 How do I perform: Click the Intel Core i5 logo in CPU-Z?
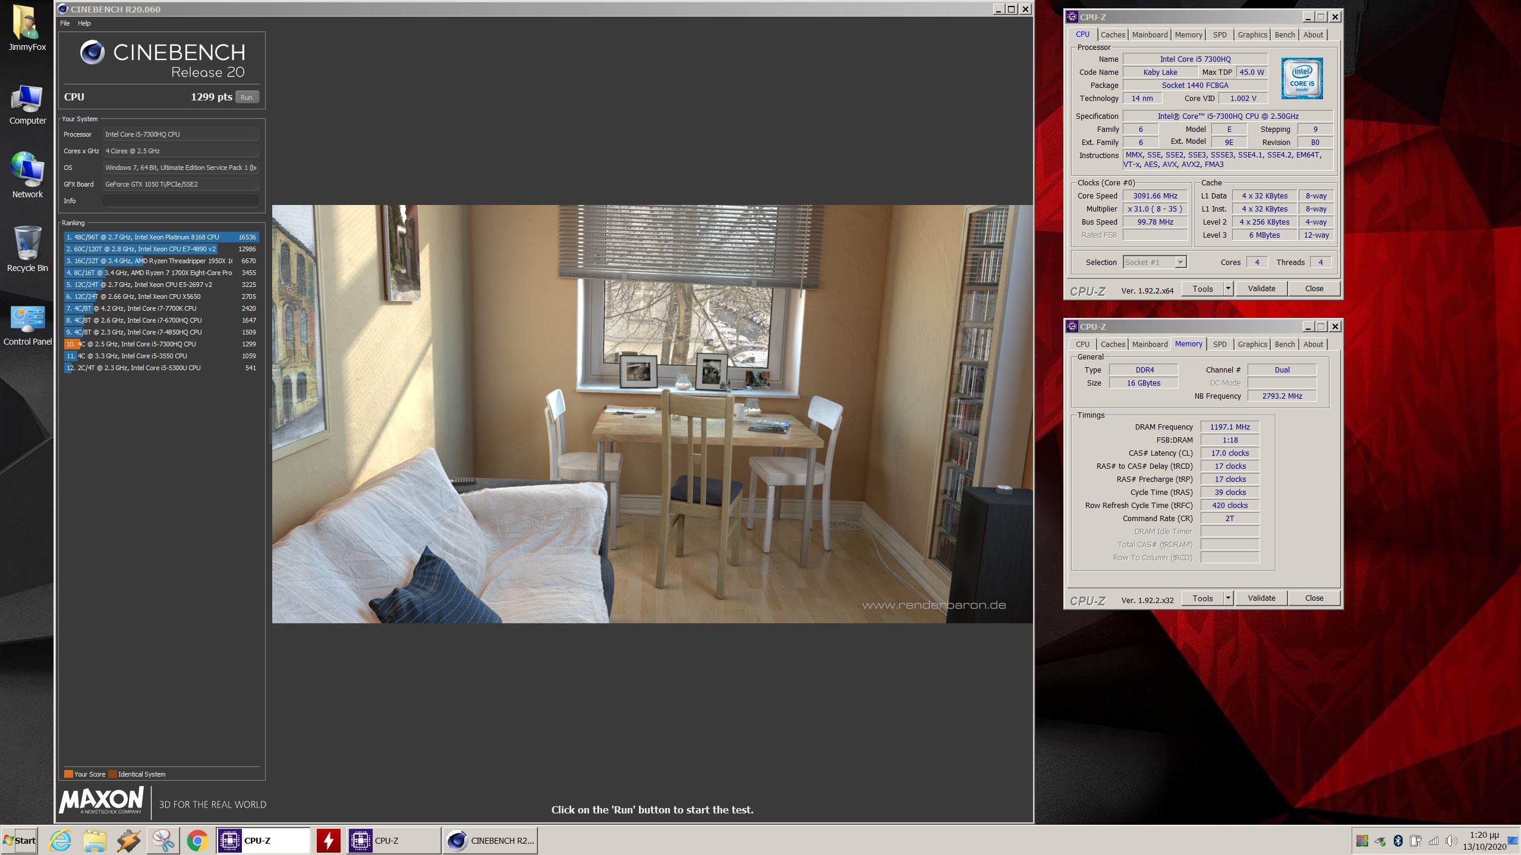coord(1302,78)
